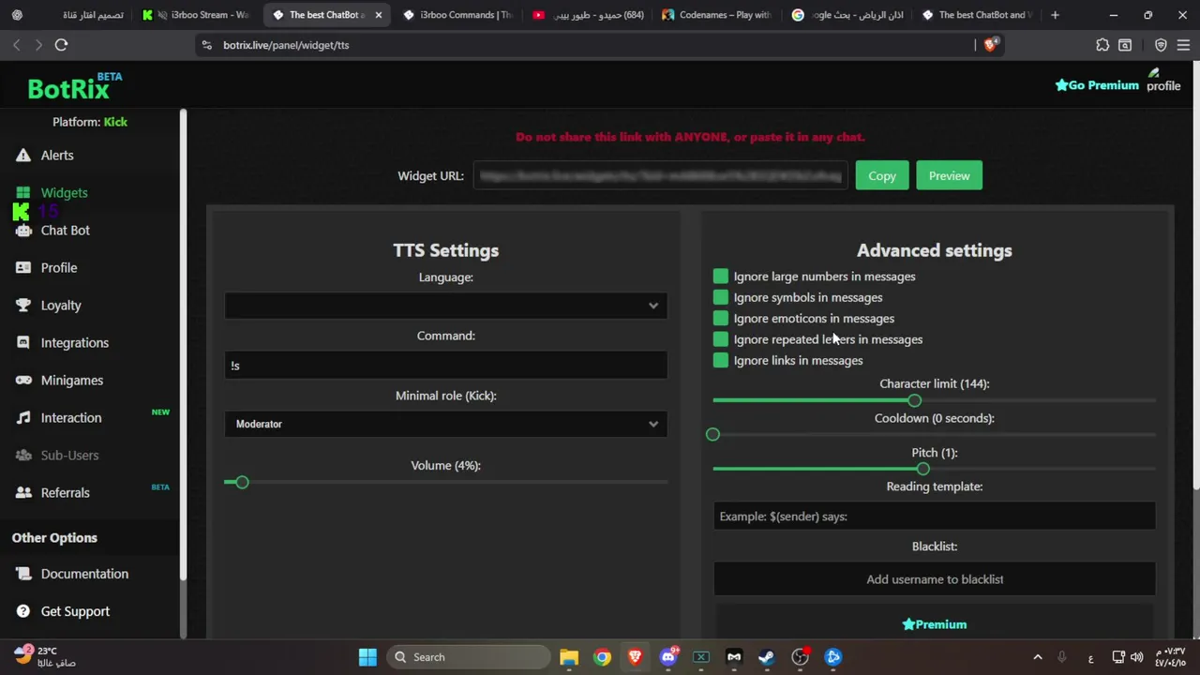Switch to the i3rboo Commands browser tab
This screenshot has height=675, width=1200.
tap(457, 15)
